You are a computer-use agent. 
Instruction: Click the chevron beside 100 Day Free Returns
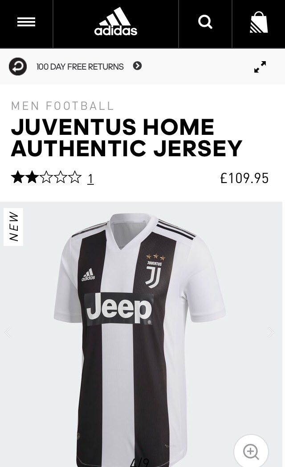137,66
